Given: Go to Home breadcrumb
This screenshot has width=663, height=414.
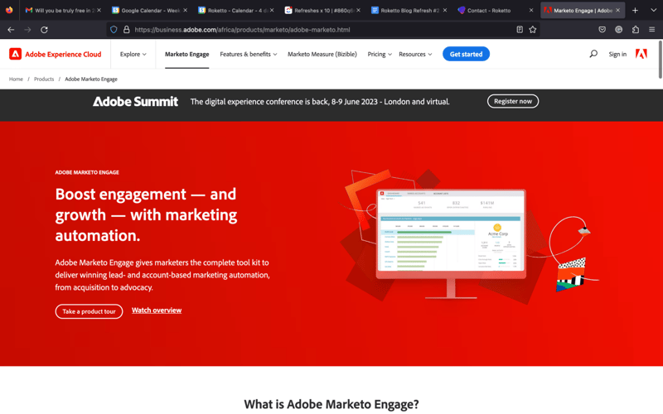Looking at the screenshot, I should pyautogui.click(x=16, y=79).
